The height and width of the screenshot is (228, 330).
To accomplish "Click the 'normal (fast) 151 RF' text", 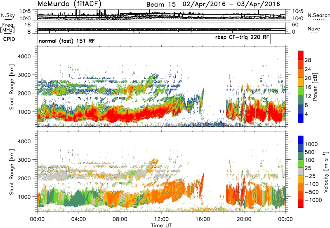I will pos(67,41).
